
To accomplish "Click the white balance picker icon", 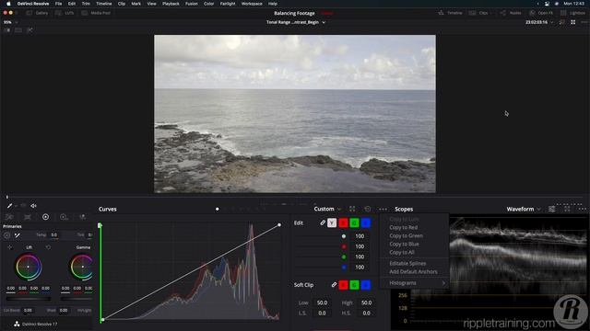I will click(x=18, y=235).
